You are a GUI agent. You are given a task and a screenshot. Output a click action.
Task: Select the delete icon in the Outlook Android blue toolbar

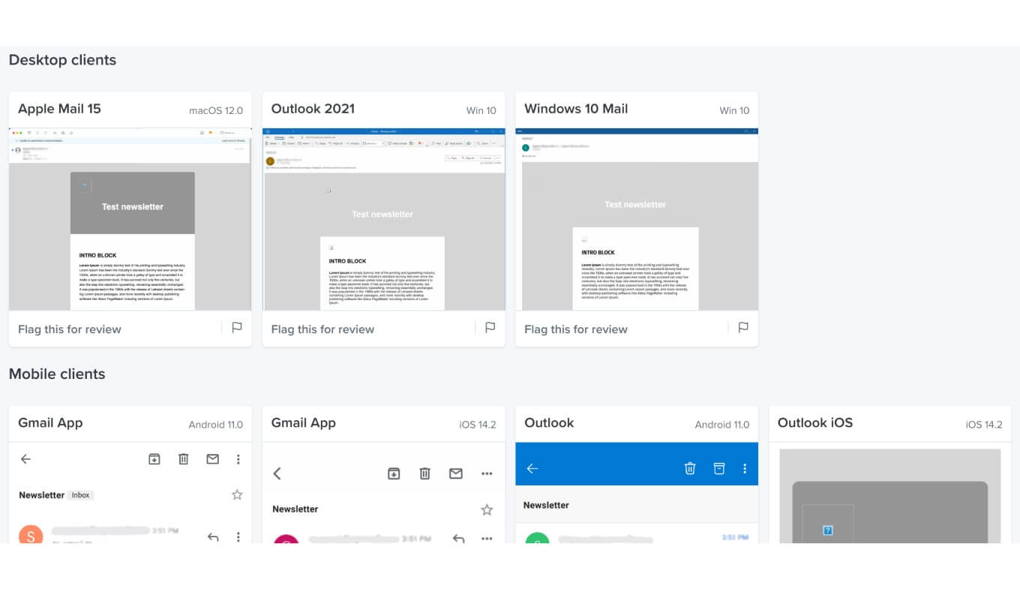689,467
